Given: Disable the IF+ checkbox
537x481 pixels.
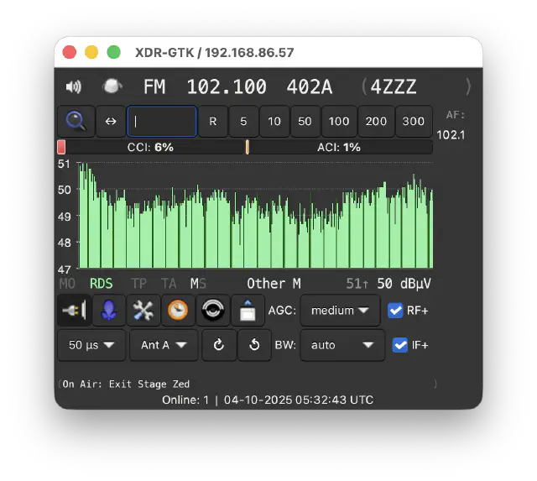Looking at the screenshot, I should (400, 345).
